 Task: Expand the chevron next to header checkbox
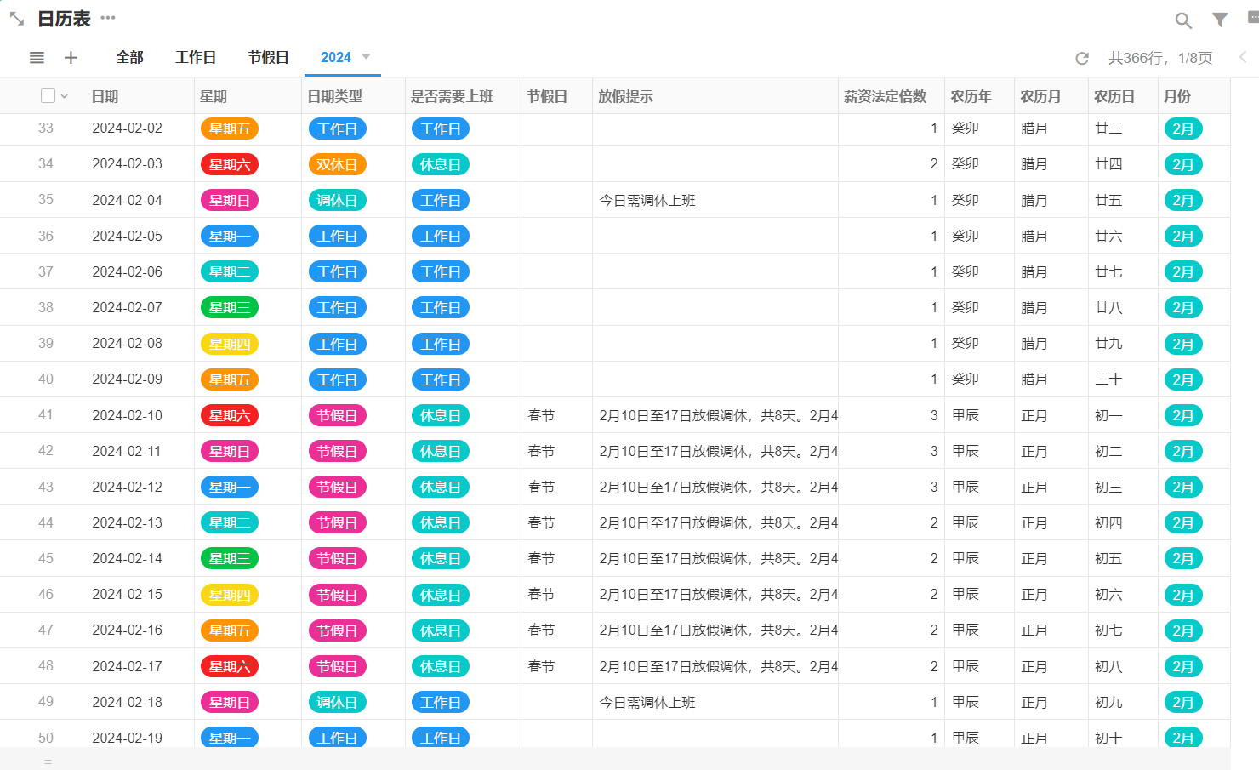(65, 97)
